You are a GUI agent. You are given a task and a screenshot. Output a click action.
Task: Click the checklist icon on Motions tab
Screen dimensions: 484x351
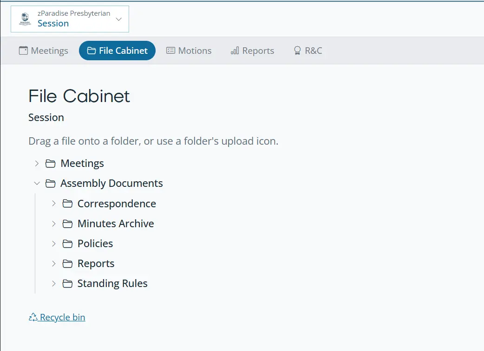[170, 51]
